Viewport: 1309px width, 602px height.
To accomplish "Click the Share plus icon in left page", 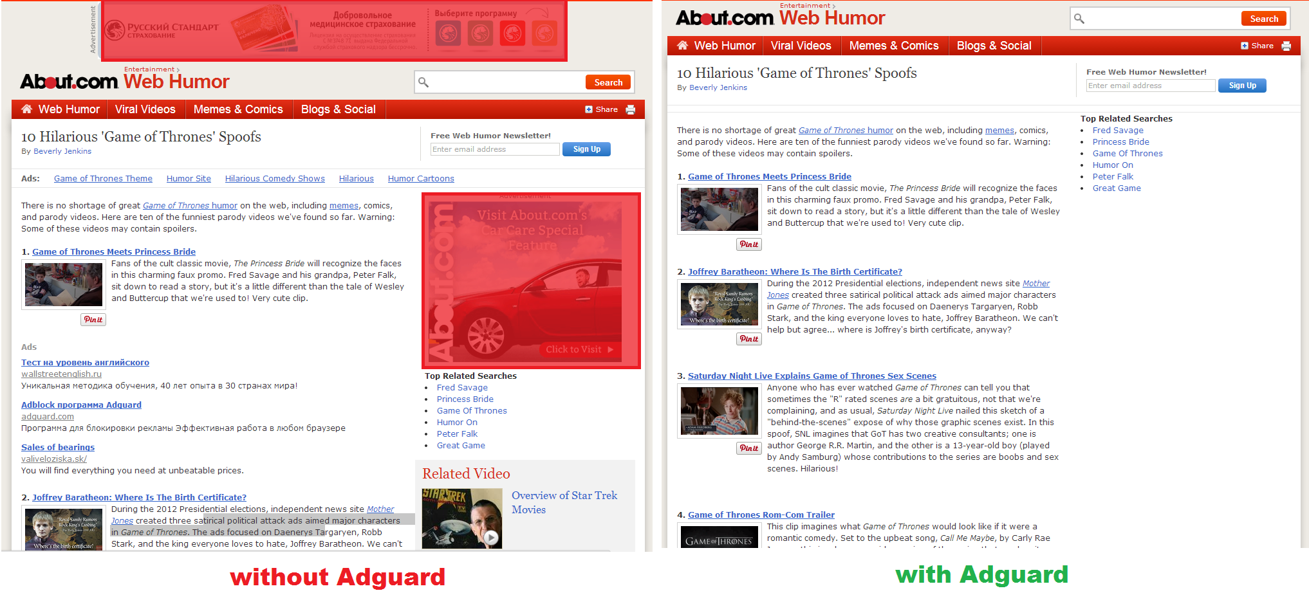I will pyautogui.click(x=588, y=109).
